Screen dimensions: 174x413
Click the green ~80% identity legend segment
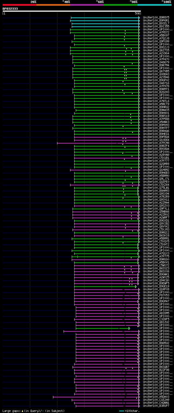point(121,5)
